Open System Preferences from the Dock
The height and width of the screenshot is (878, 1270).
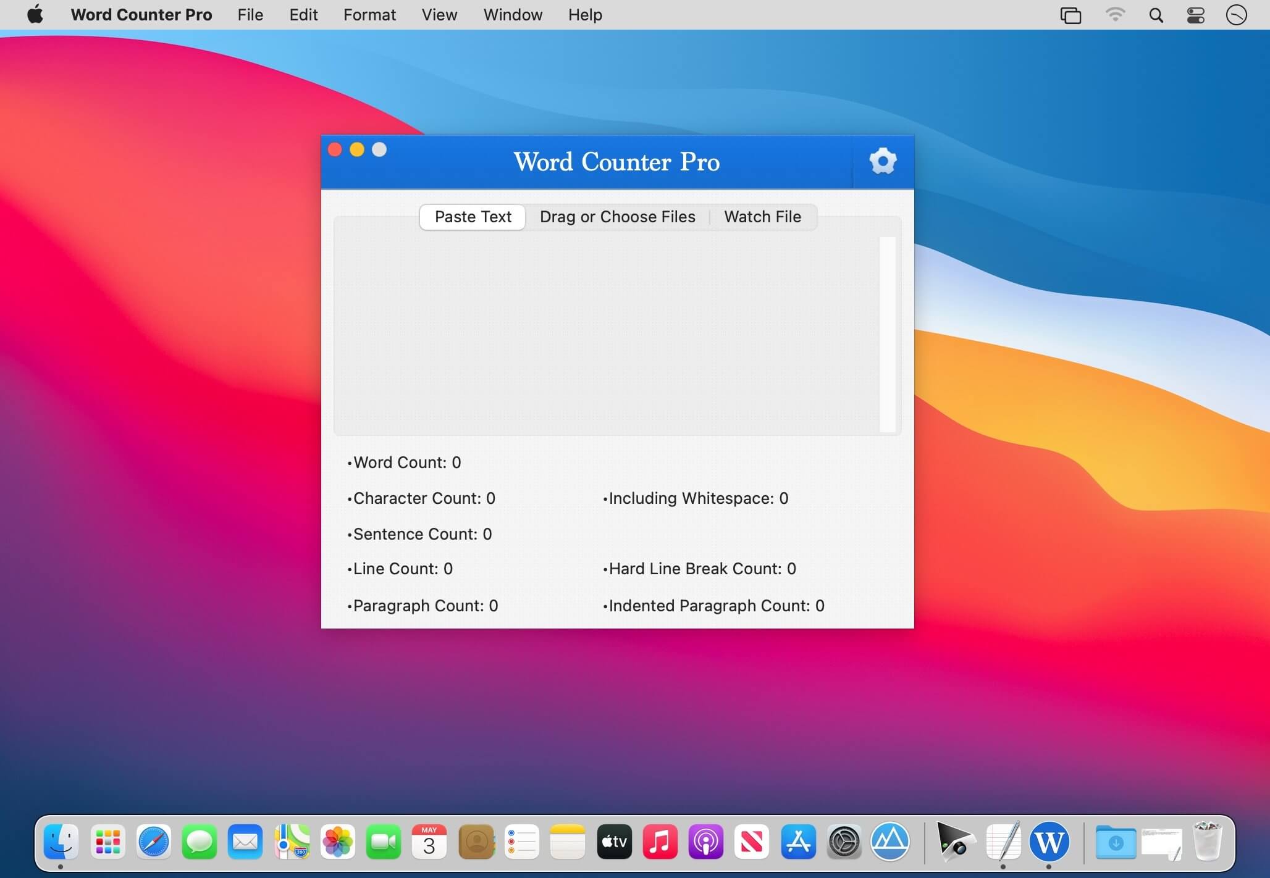coord(844,841)
